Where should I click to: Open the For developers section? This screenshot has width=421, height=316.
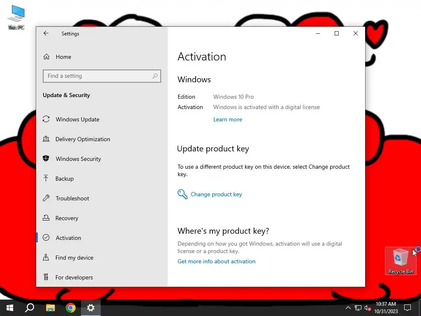(102, 277)
